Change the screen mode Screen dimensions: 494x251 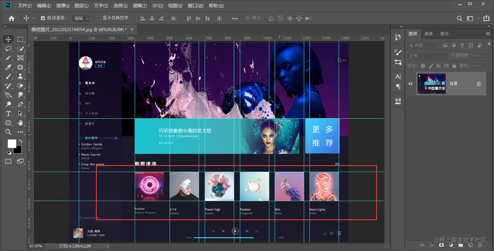click(20, 161)
